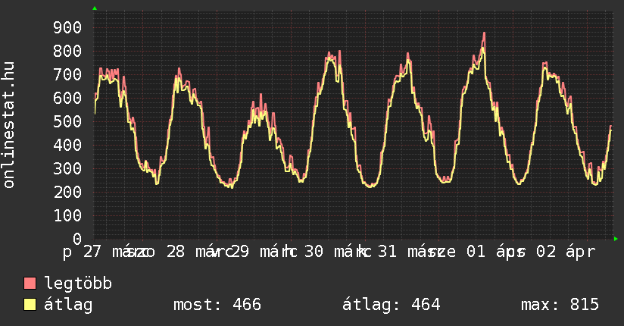Click the 700 y-axis label
The height and width of the screenshot is (326, 624).
68,74
